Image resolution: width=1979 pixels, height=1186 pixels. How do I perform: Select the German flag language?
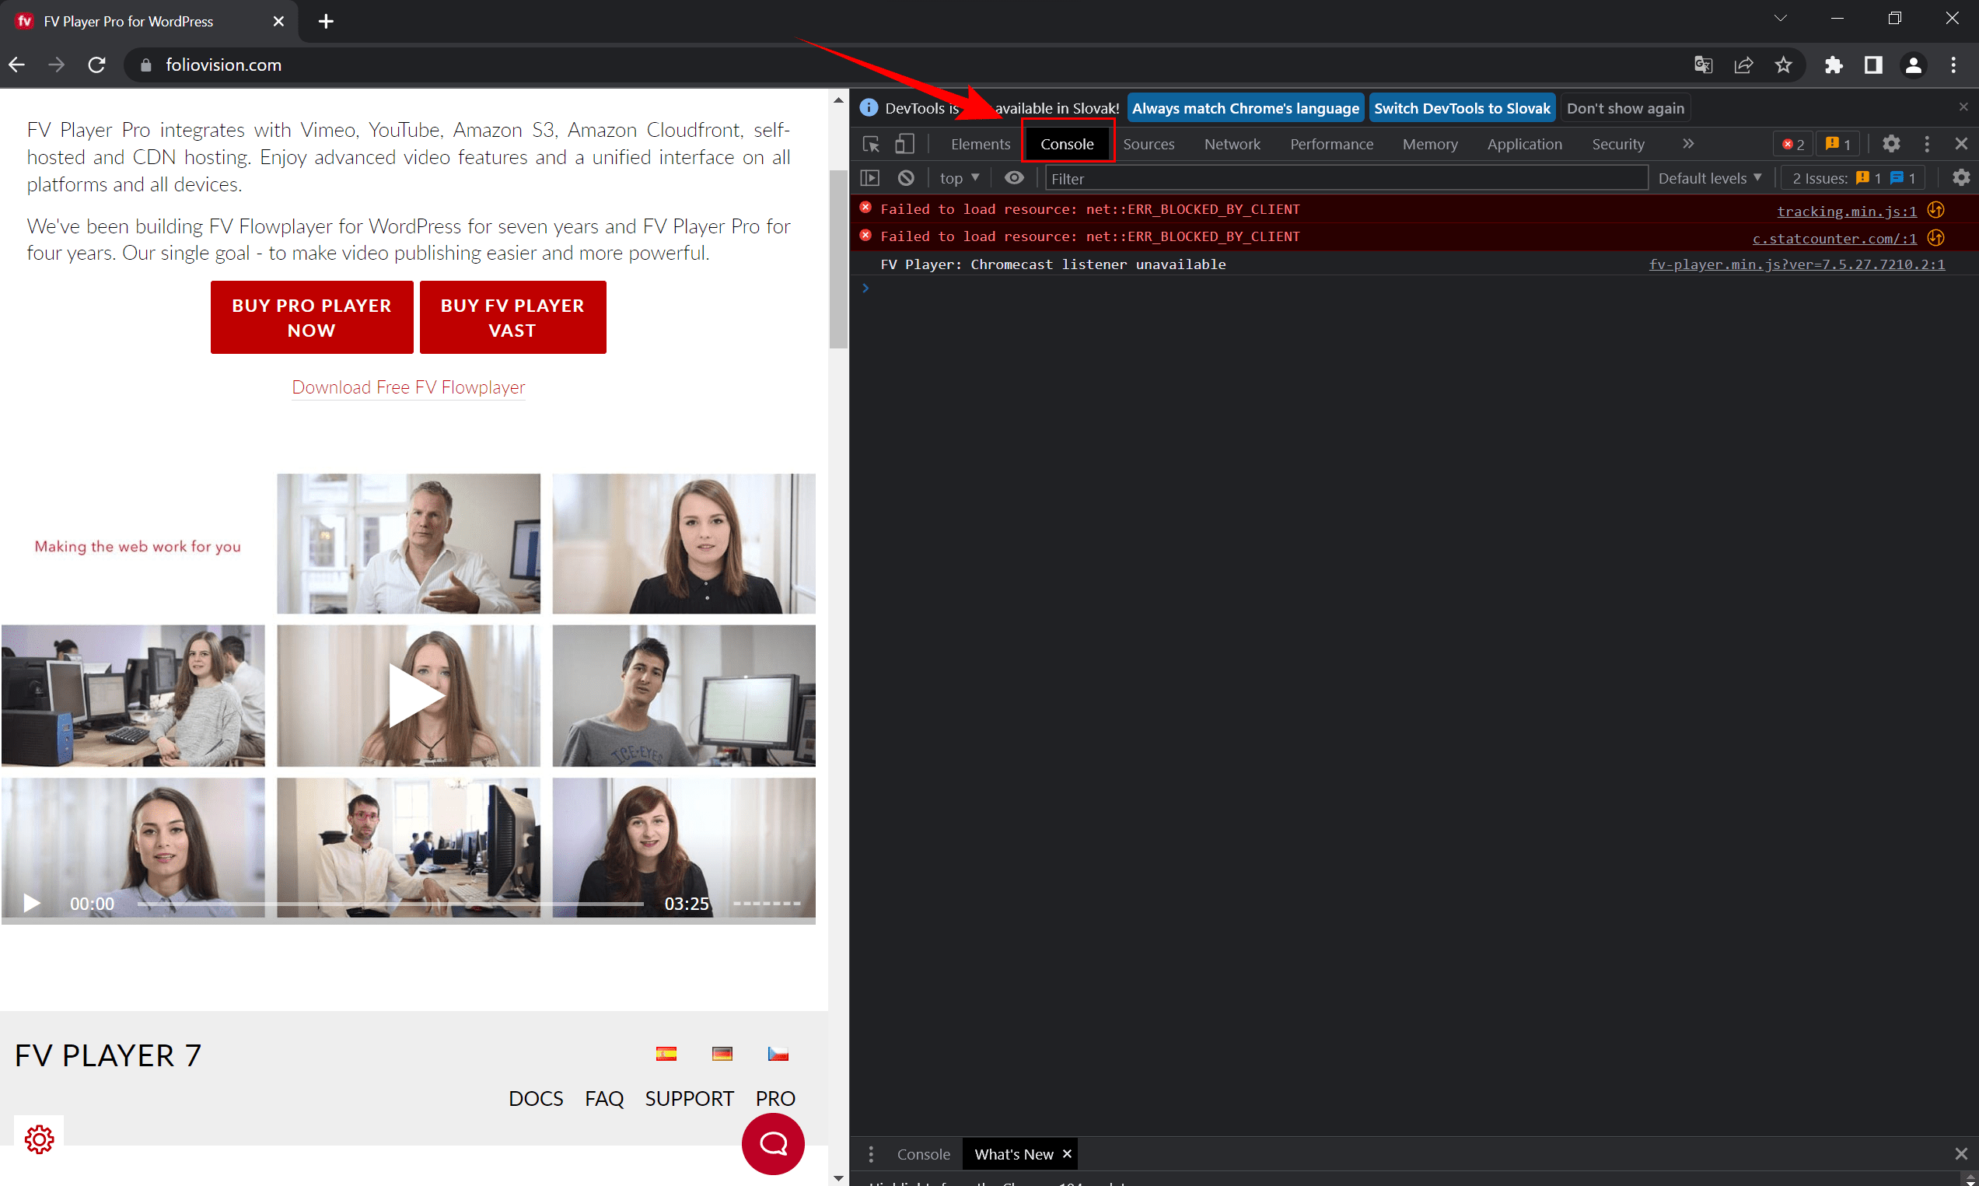coord(722,1053)
